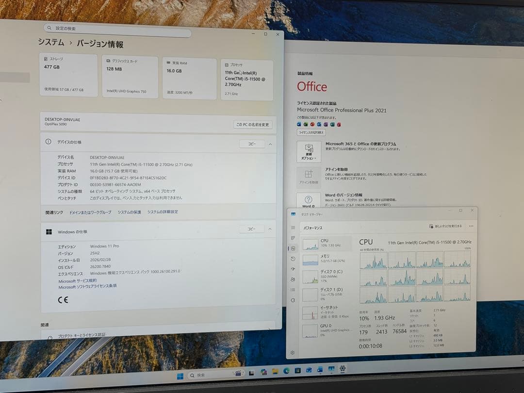Click OS ビルド value 26200.7840
This screenshot has height=393, width=524.
100,266
